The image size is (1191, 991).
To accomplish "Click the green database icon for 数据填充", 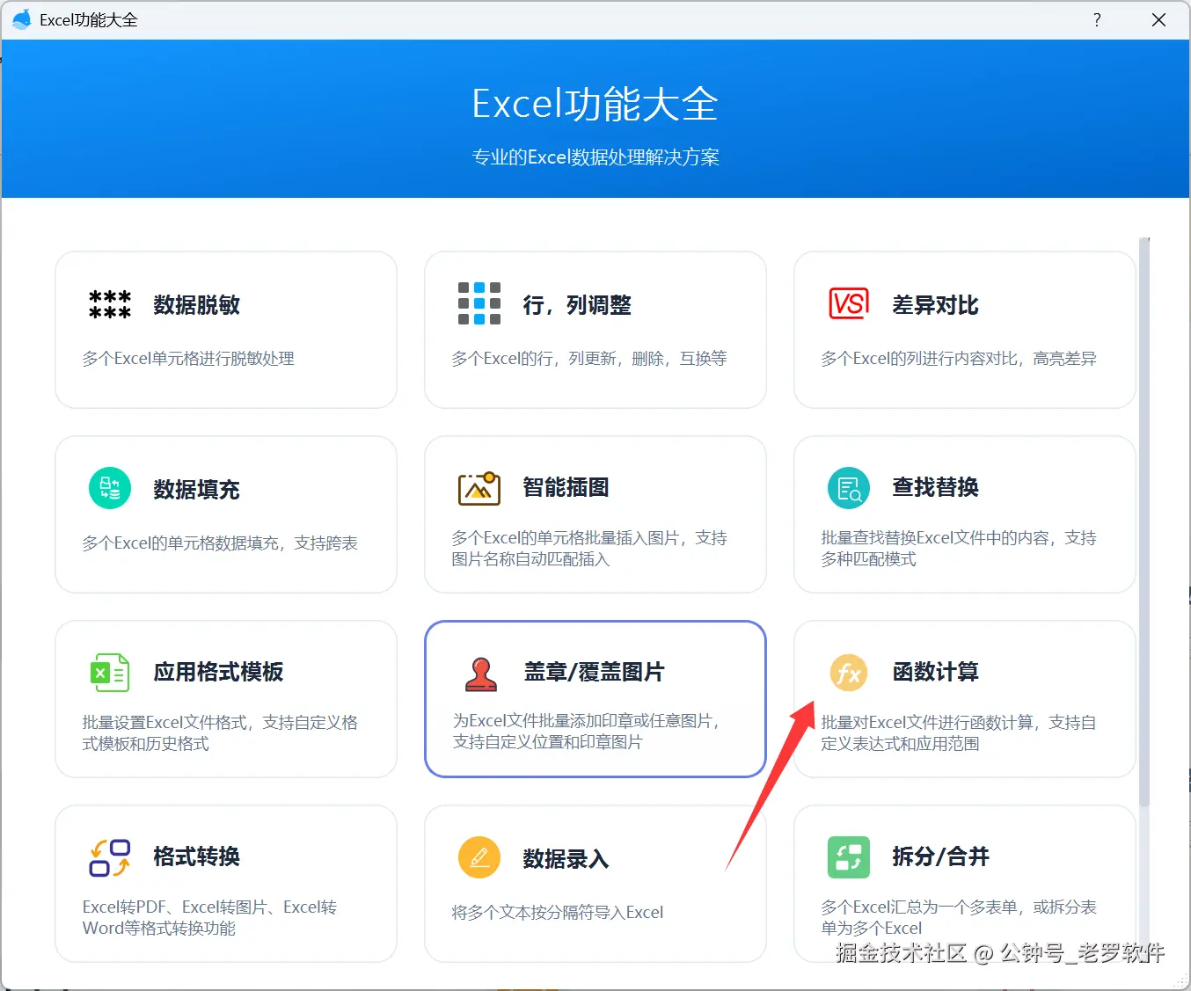I will pyautogui.click(x=110, y=488).
